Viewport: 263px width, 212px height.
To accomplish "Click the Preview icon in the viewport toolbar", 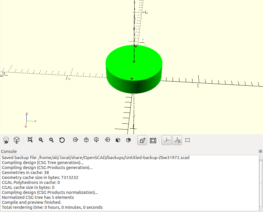I will click(6, 140).
